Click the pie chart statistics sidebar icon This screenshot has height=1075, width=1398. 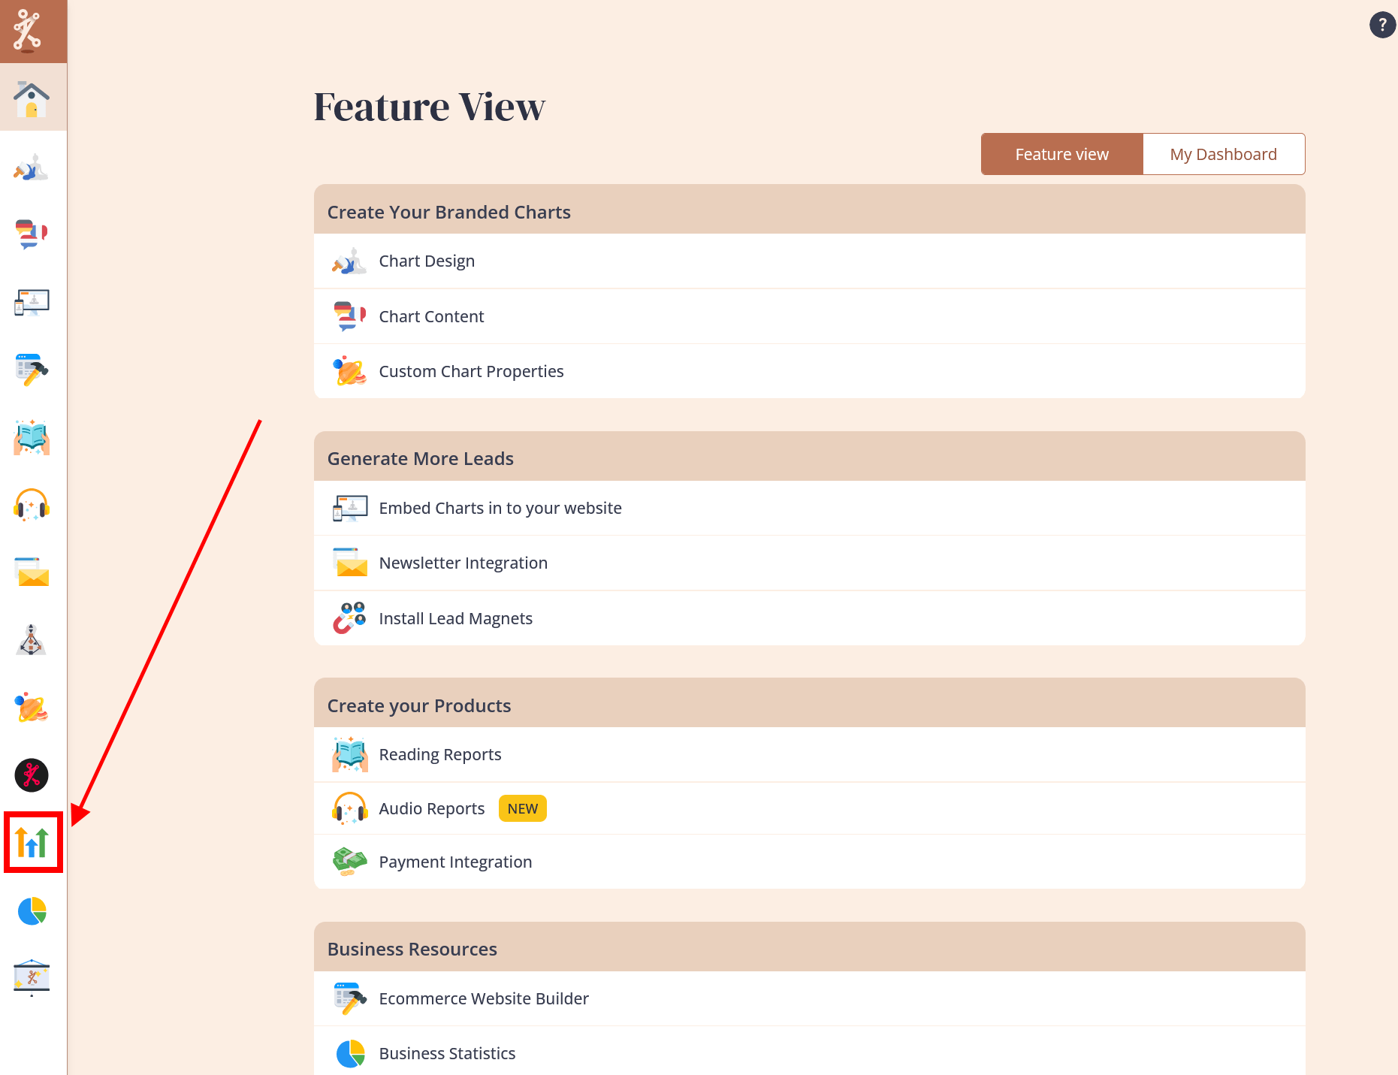pos(32,910)
